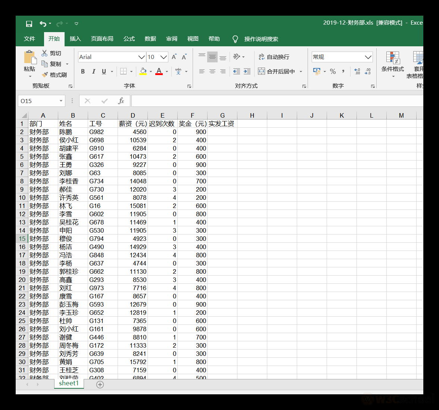The image size is (439, 410).
Task: Toggle align text right
Action: pyautogui.click(x=223, y=71)
